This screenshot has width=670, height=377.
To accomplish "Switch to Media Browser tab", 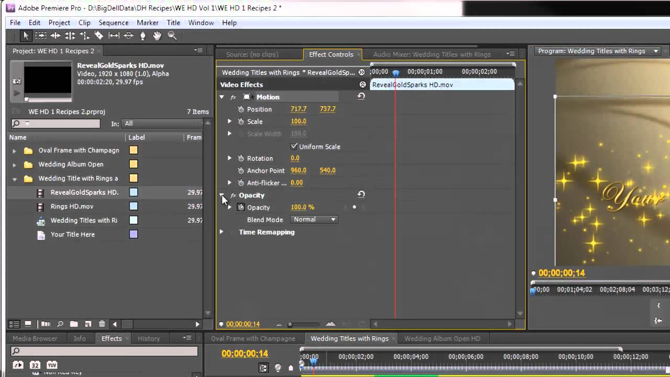I will 35,338.
